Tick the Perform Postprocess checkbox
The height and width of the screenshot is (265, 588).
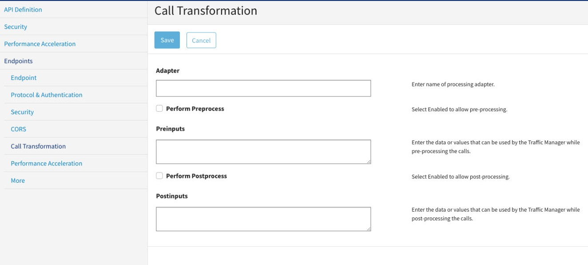point(159,176)
